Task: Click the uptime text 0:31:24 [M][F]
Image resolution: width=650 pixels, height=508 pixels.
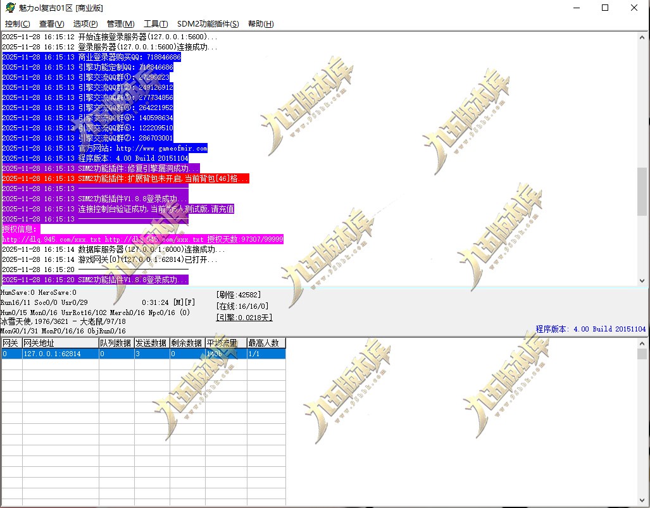Action: click(168, 302)
